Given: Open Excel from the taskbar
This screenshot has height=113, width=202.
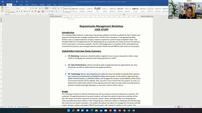Looking at the screenshot, I should pyautogui.click(x=129, y=110).
